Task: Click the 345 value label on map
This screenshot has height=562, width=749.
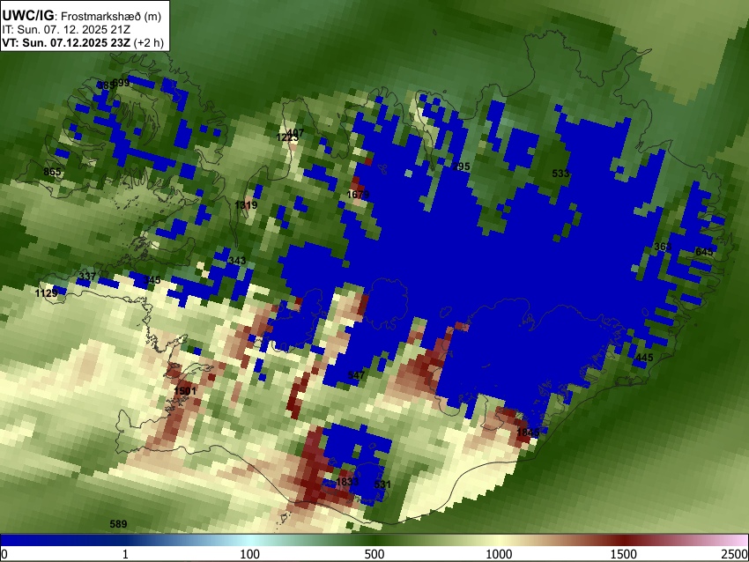Action: pyautogui.click(x=152, y=280)
